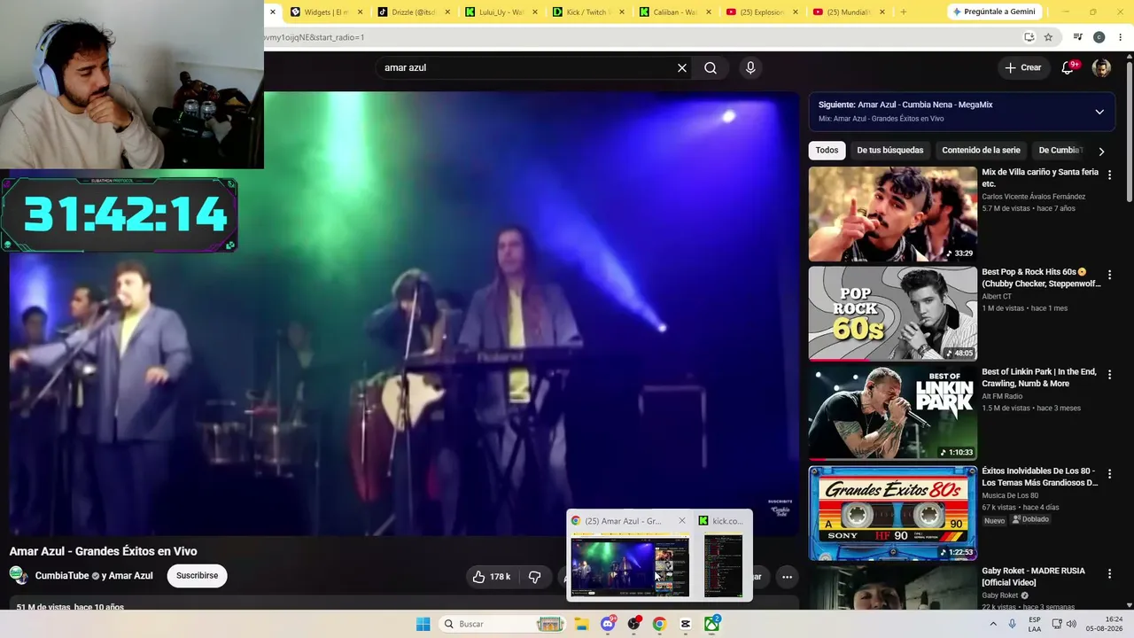This screenshot has width=1134, height=638.
Task: Switch to the (25) Explosion YouTube tab
Action: coord(761,12)
